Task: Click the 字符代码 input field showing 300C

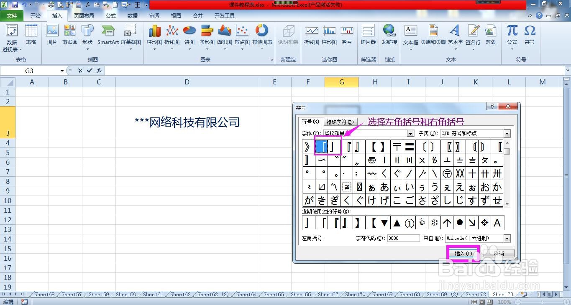Action: 402,238
